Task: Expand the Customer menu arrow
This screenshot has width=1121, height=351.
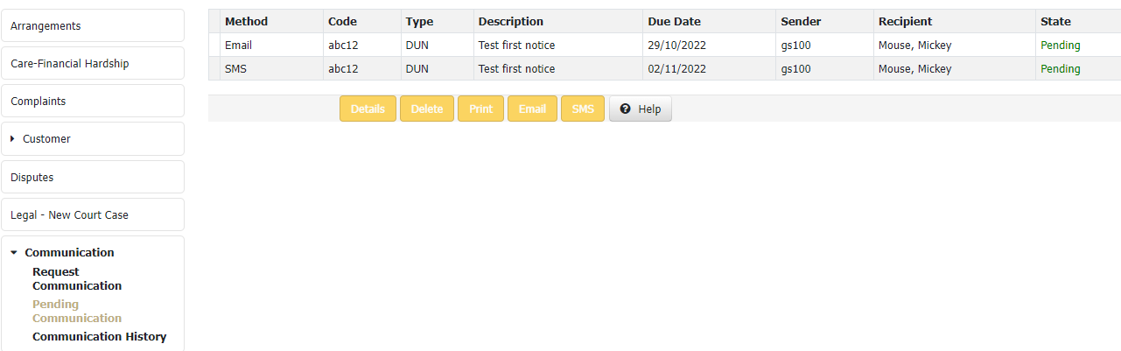Action: [x=12, y=139]
